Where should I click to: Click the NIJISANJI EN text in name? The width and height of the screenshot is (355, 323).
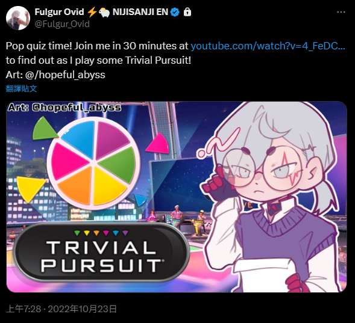[x=140, y=12]
